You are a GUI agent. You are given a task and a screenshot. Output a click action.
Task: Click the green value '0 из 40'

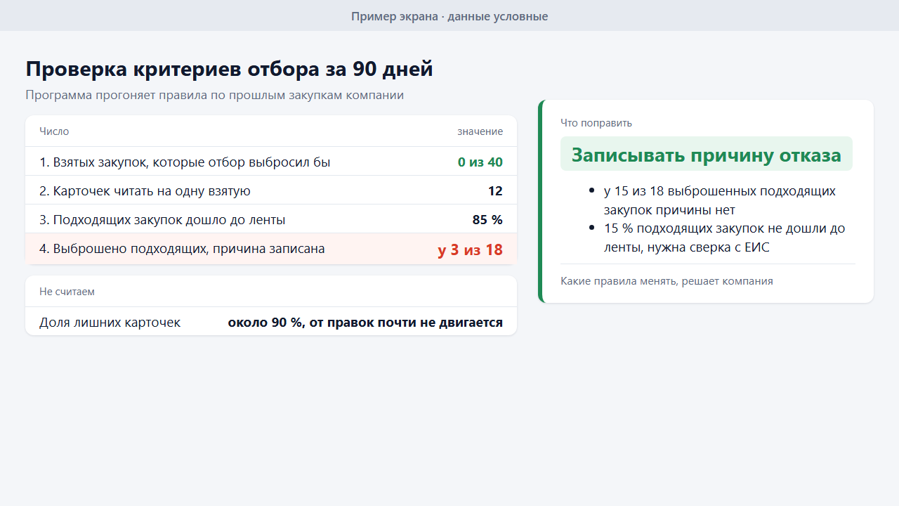pyautogui.click(x=480, y=162)
